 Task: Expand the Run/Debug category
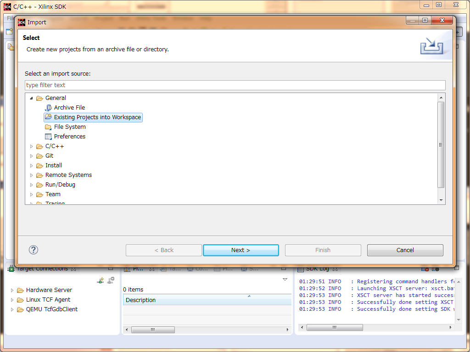tap(31, 185)
